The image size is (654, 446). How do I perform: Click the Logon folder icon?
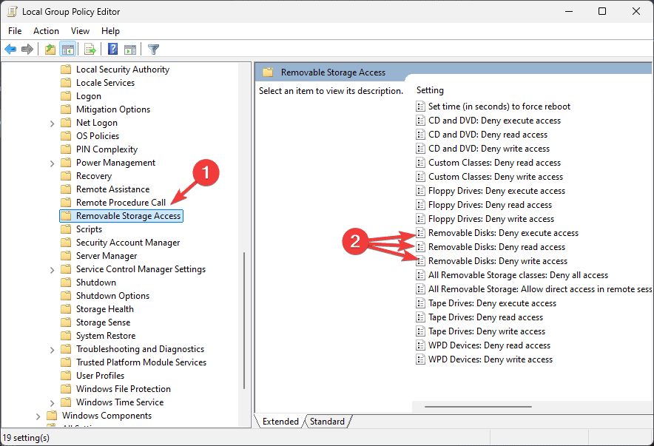(66, 96)
